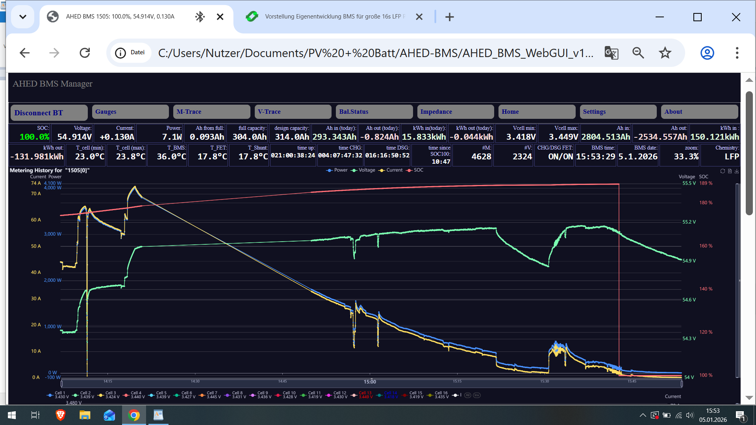Click the site info icon next to Datei

click(x=120, y=53)
